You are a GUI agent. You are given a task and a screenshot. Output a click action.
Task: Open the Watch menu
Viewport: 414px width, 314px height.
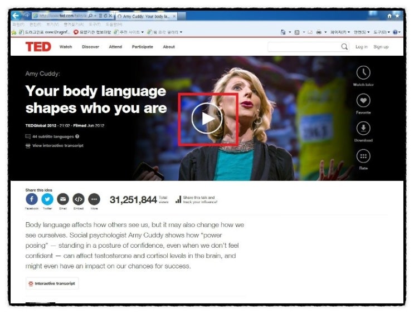point(66,47)
